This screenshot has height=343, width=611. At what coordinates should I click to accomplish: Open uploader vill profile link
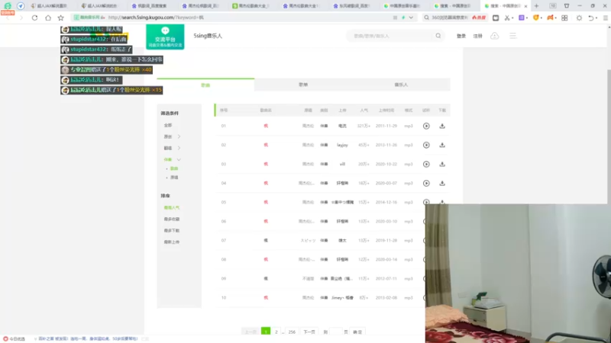(342, 164)
